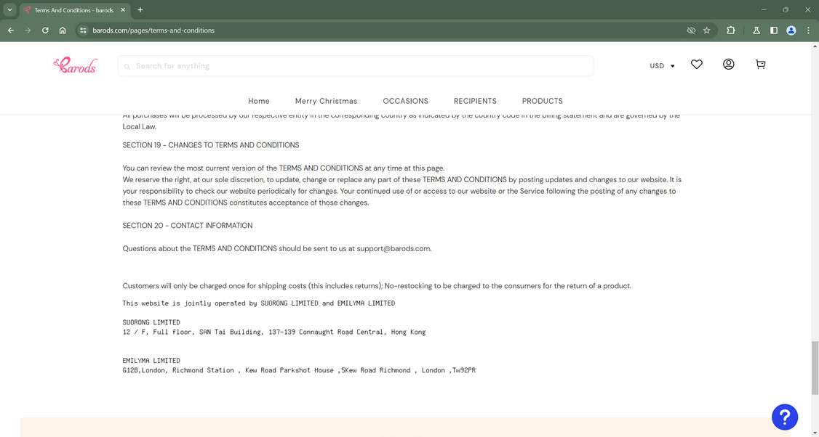Click the EMILYMA LIMITED London address line
This screenshot has height=437, width=819.
point(299,370)
